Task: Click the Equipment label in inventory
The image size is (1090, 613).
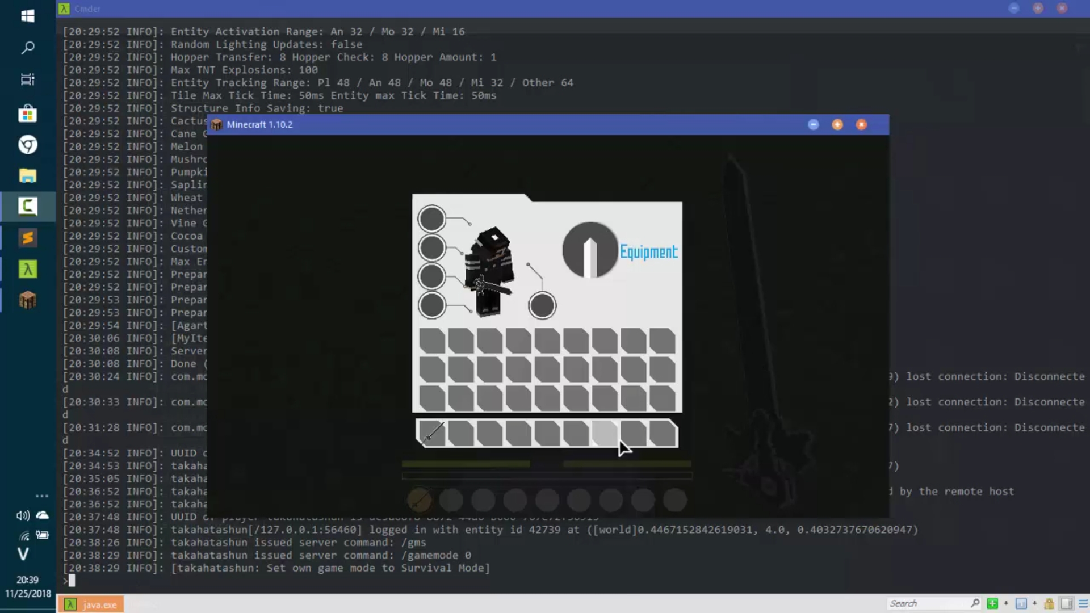Action: tap(648, 252)
